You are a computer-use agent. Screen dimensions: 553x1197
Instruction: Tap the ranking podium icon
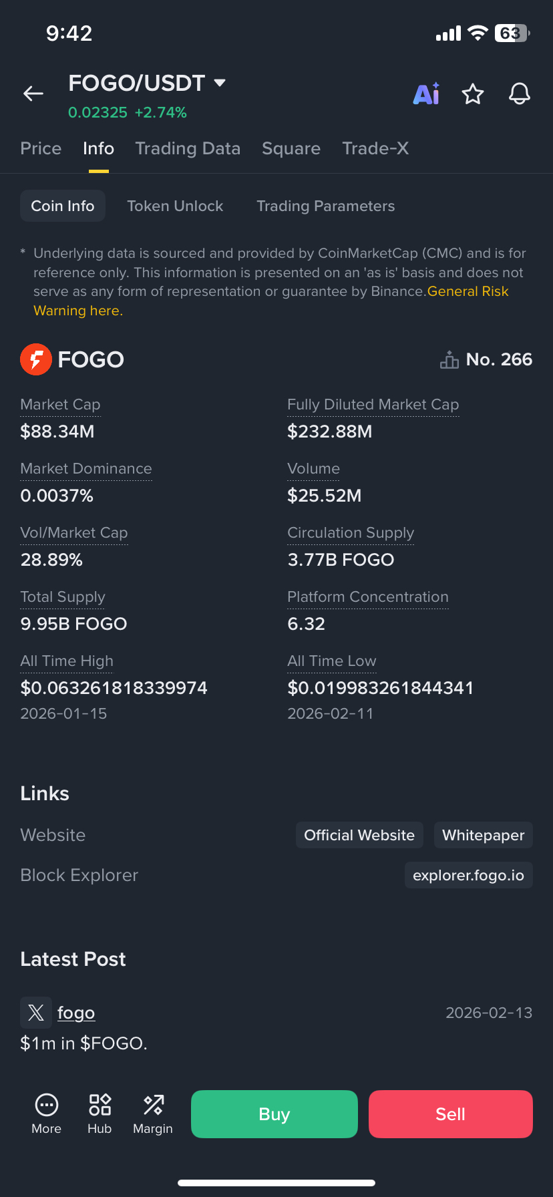point(449,359)
